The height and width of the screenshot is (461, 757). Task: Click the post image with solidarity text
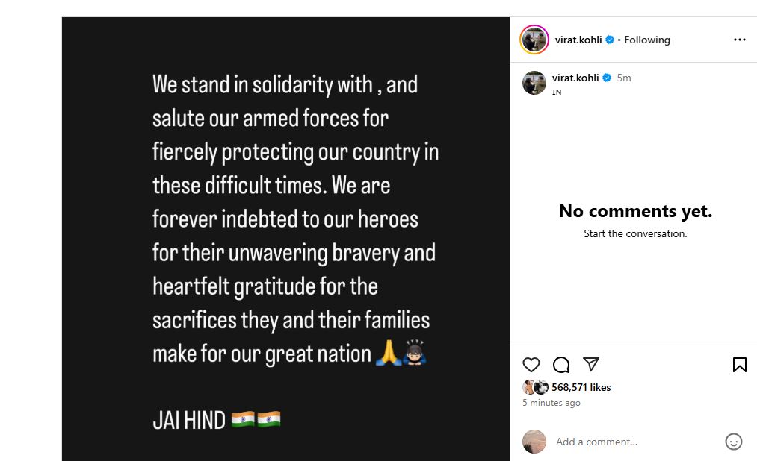pyautogui.click(x=285, y=239)
